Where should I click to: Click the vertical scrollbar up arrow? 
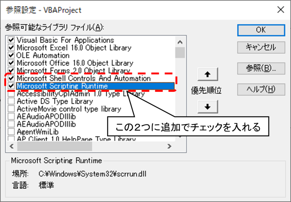[x=180, y=42]
